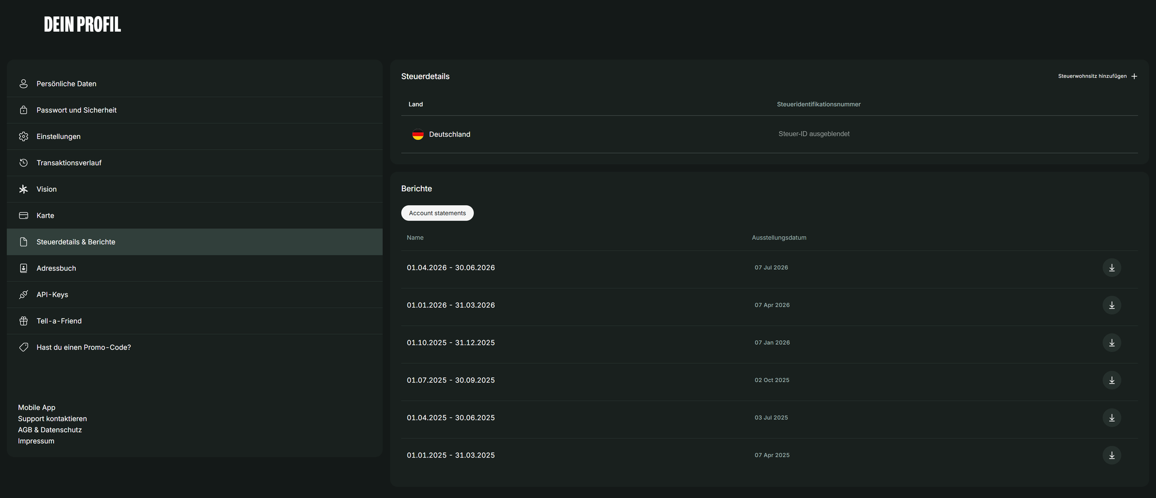Download statement 01.07.2025 - 30.09.2025
The height and width of the screenshot is (498, 1156).
point(1111,380)
